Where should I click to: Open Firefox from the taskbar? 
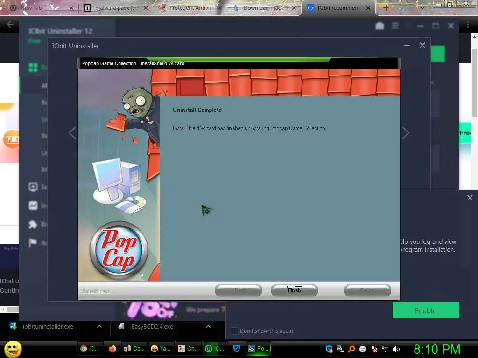[x=112, y=349]
